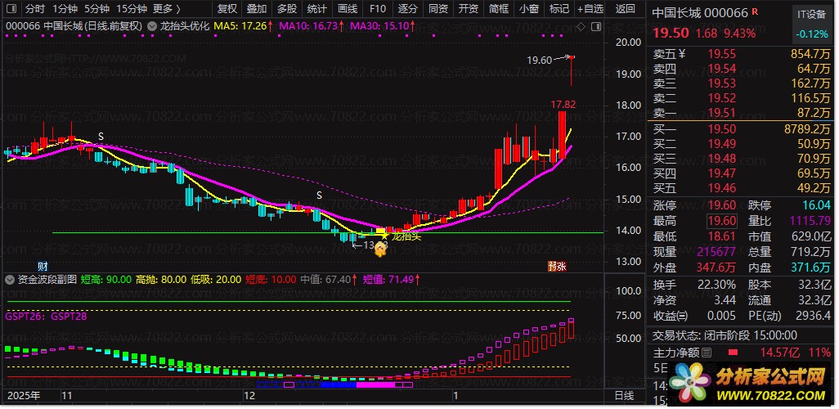The image size is (839, 409).
Task: Click the red bar icon beside 主力净额
Action: pyautogui.click(x=733, y=353)
